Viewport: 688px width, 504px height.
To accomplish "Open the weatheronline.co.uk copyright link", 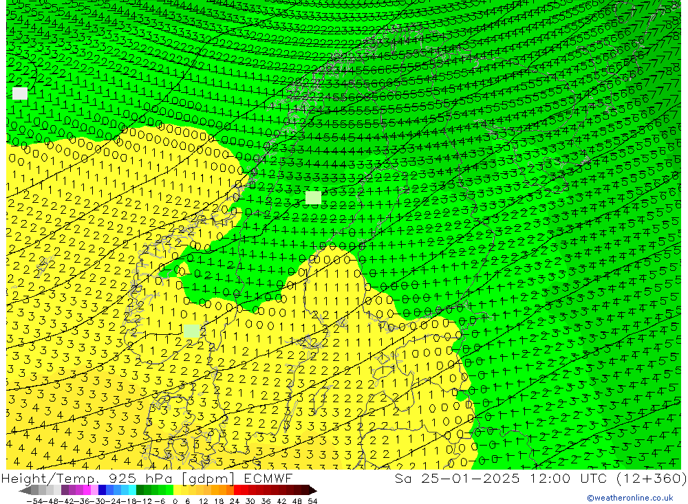I will click(630, 498).
